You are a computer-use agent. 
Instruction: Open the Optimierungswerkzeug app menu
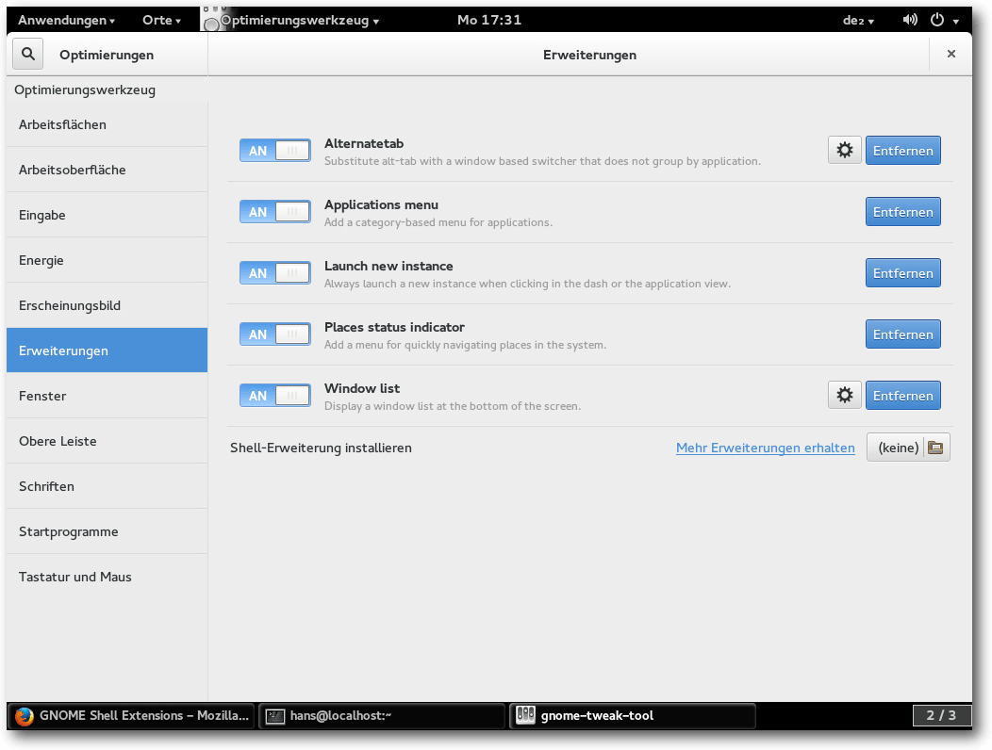(300, 20)
